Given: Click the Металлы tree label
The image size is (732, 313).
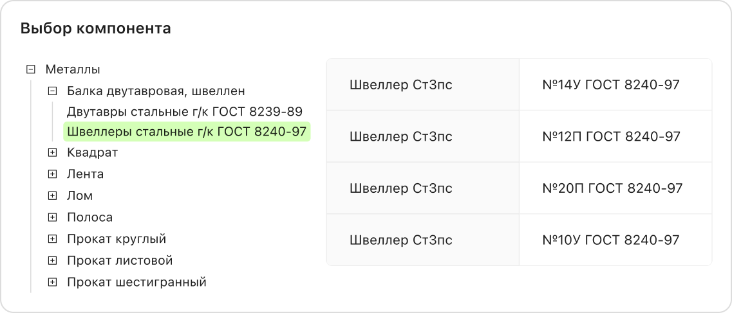Looking at the screenshot, I should [x=73, y=69].
